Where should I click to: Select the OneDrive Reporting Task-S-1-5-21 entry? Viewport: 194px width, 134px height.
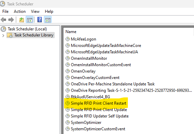pos(131,90)
